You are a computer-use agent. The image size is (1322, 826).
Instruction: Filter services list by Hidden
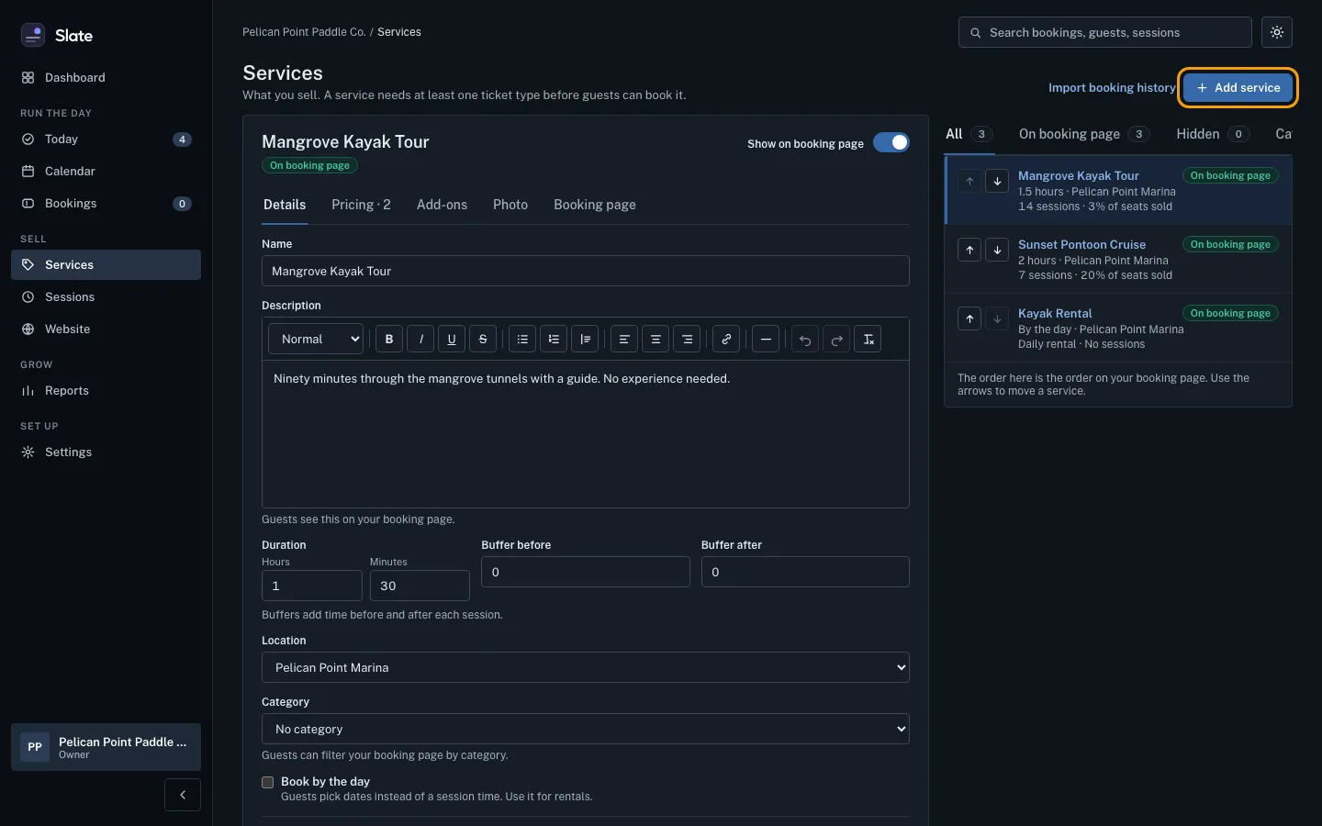point(1213,134)
